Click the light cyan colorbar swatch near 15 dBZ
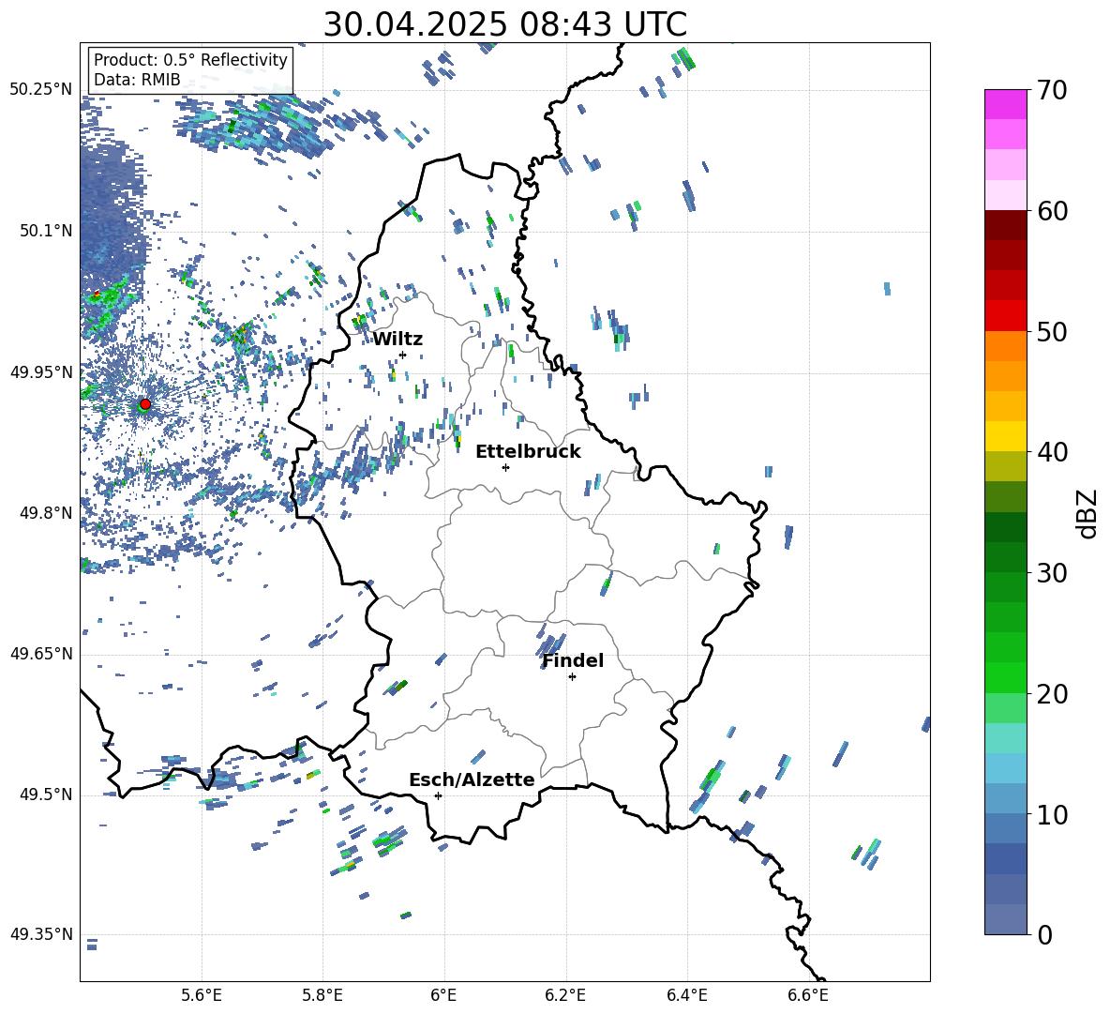The width and height of the screenshot is (1110, 1014). click(1006, 738)
